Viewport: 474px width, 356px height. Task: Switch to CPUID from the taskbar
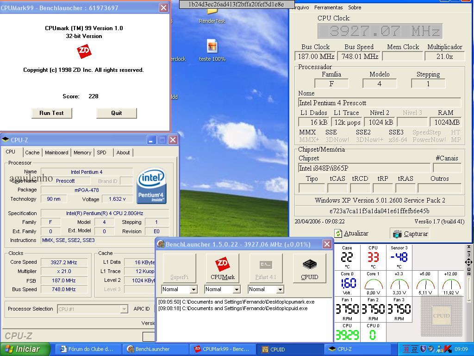point(290,349)
